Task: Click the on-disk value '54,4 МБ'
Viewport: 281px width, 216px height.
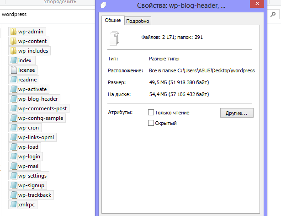Action: [x=158, y=94]
